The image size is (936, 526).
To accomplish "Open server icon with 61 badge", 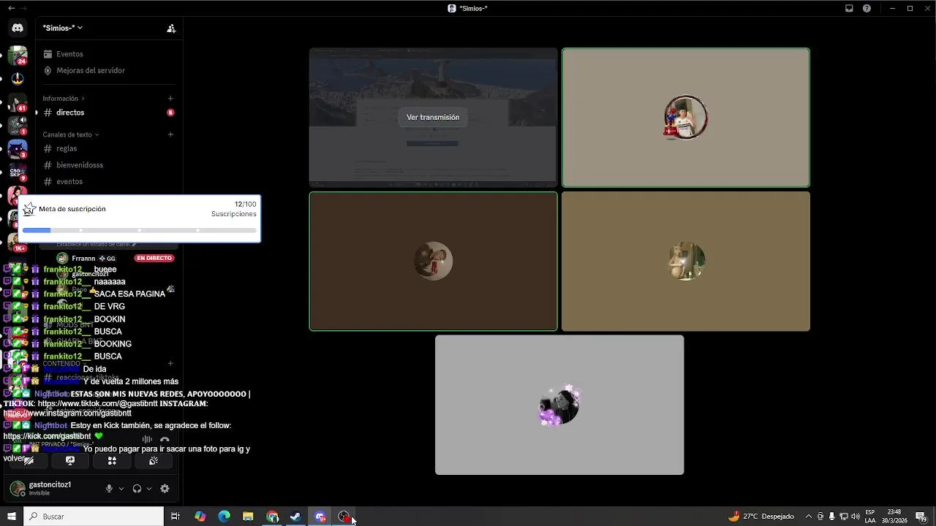I will 18,102.
